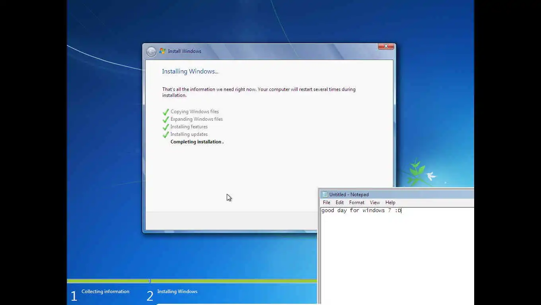The image size is (541, 305).
Task: Click the checkmark beside Copying Windows files
Action: pos(166,112)
